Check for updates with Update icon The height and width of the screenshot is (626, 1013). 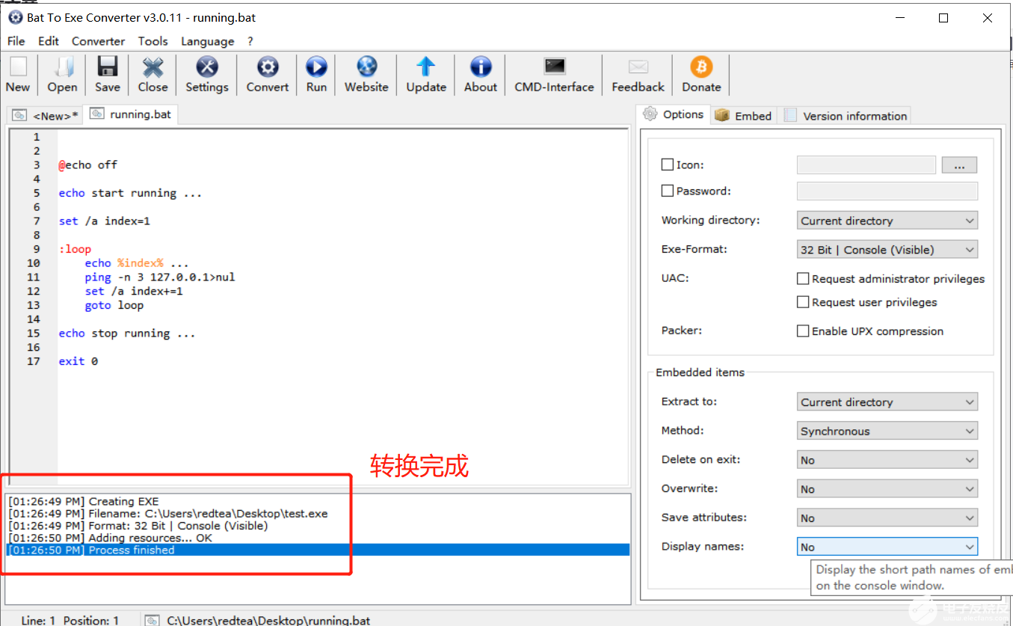click(x=426, y=75)
